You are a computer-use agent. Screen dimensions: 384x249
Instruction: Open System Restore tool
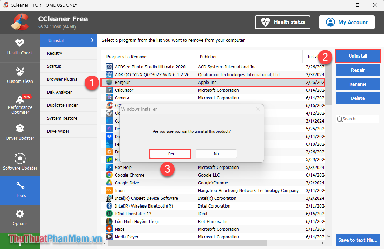point(69,118)
